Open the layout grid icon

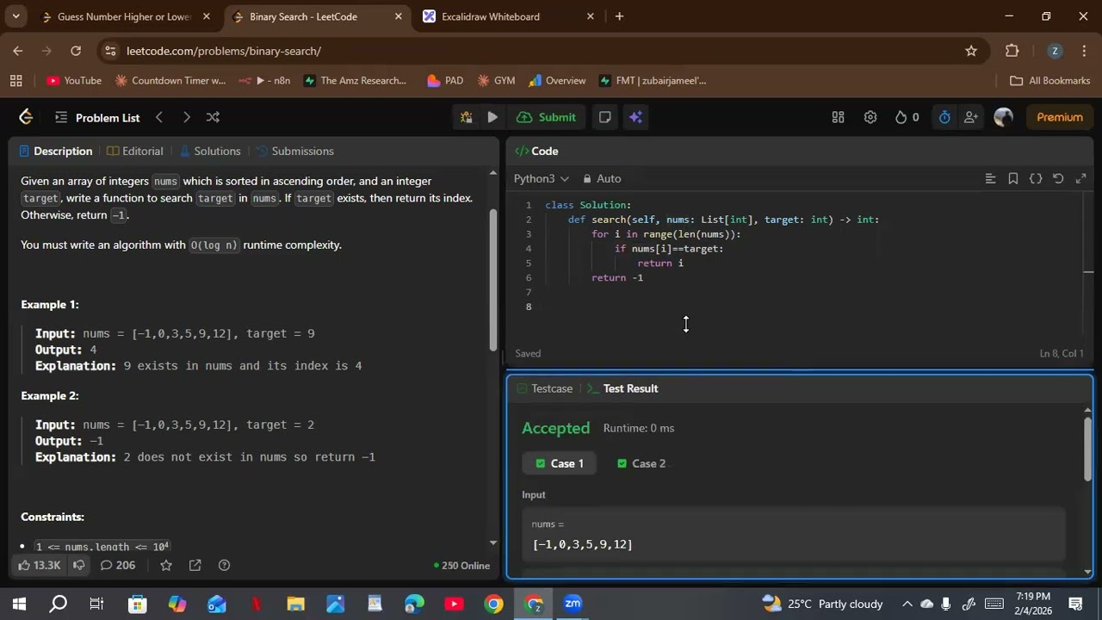click(x=838, y=117)
